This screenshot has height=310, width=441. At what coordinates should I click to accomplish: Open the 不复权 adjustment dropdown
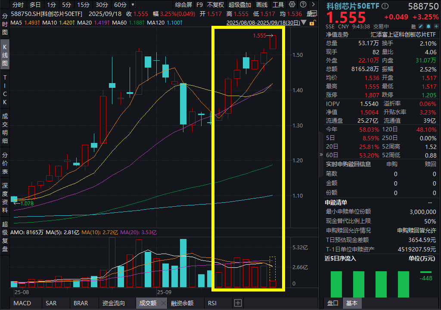(215, 5)
